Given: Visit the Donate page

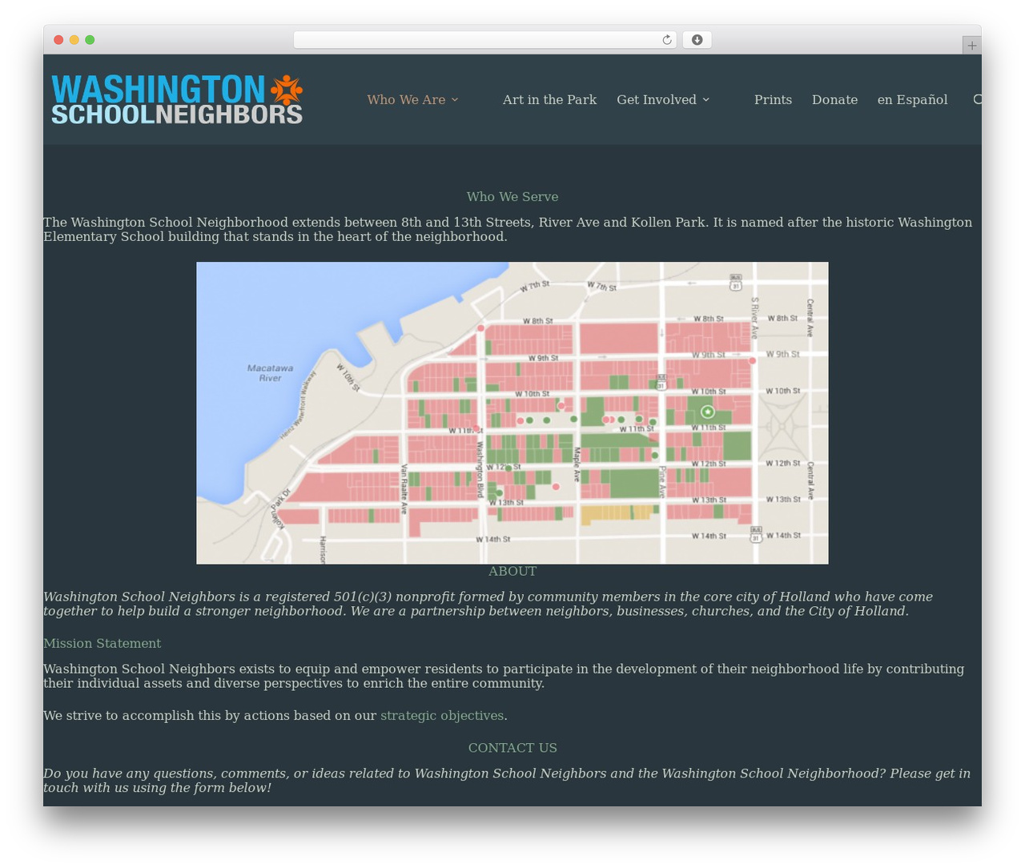Looking at the screenshot, I should coord(834,99).
